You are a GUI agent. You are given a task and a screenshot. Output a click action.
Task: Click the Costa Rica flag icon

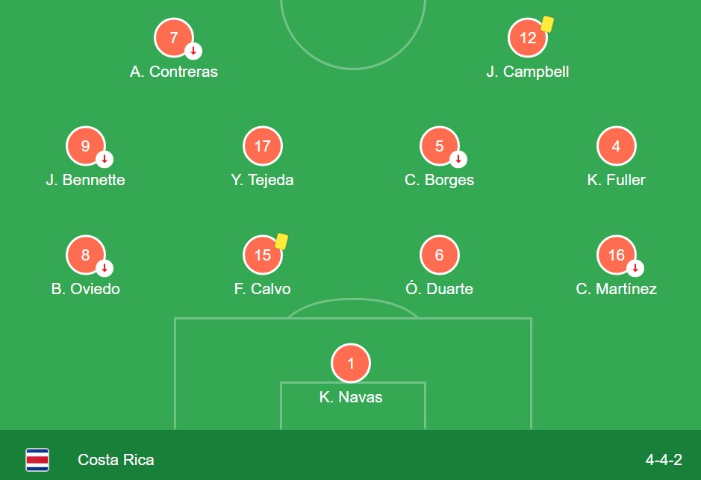pos(37,459)
